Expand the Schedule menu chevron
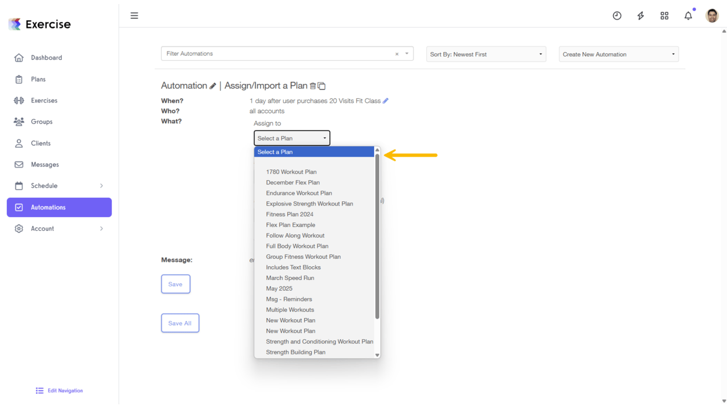This screenshot has width=727, height=408. (x=102, y=185)
